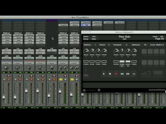166x124 pixels.
Task: Toggle last button in right Nocturn button group
Action: tap(134, 61)
